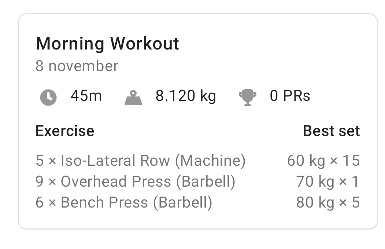This screenshot has width=385, height=249.
Task: Click the 6 × set count prefix
Action: [46, 202]
